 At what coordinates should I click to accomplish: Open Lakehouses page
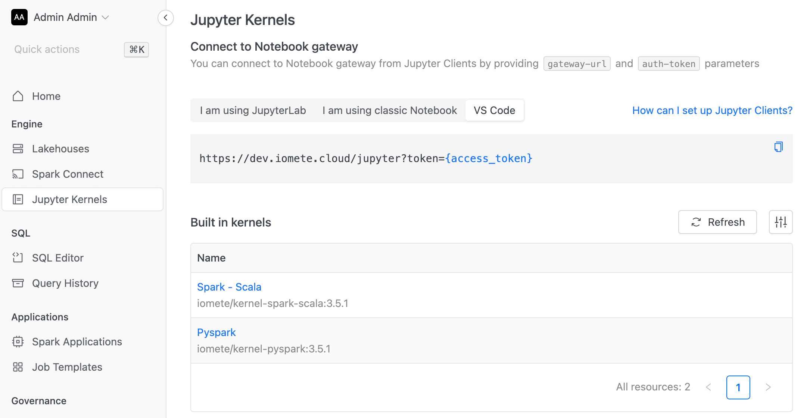[82, 149]
